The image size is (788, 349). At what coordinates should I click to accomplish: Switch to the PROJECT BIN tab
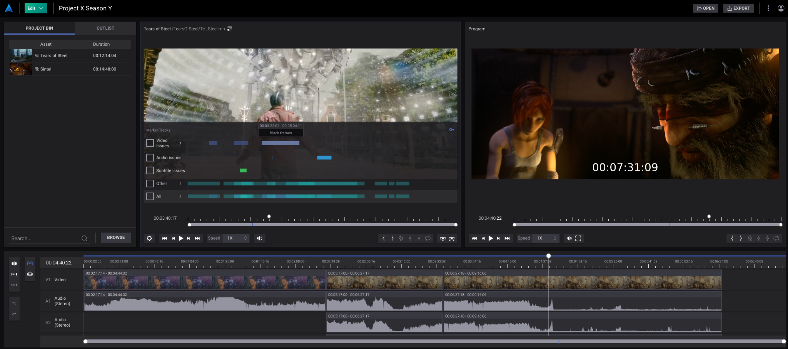pos(39,28)
